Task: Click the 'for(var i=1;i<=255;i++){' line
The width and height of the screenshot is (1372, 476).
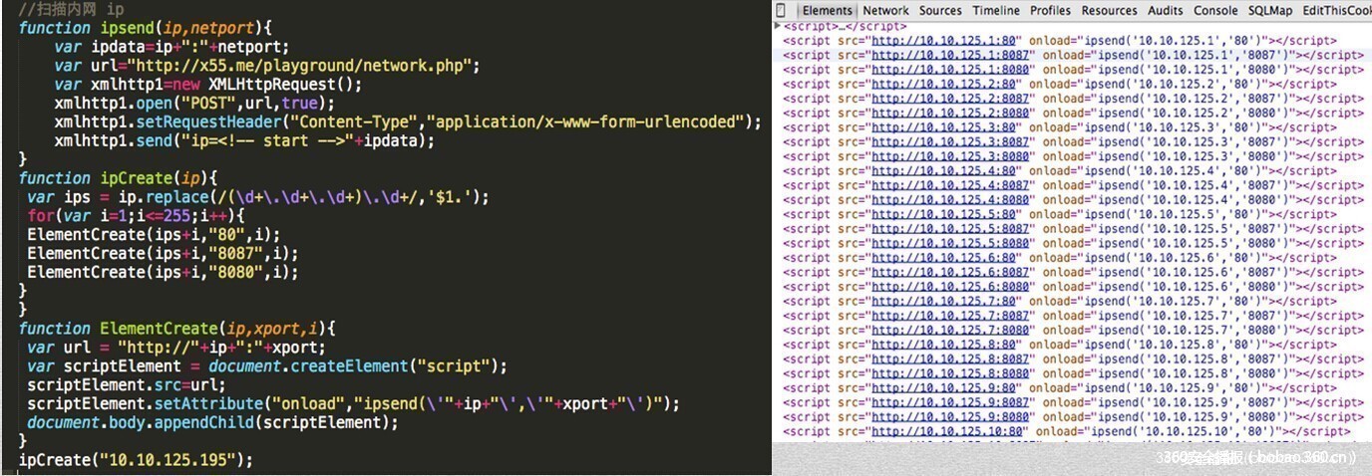Action: (136, 216)
